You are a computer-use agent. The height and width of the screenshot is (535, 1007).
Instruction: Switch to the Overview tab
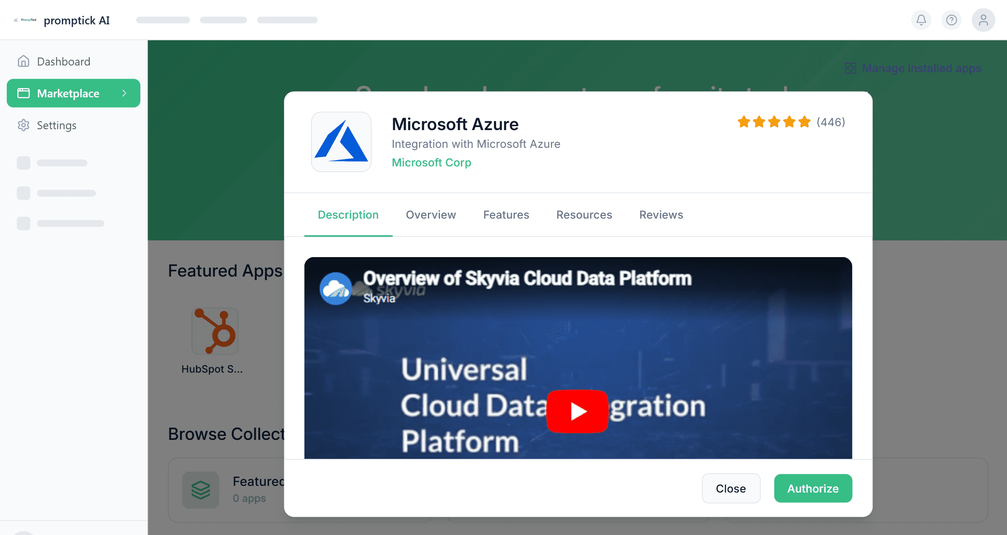[x=430, y=215]
